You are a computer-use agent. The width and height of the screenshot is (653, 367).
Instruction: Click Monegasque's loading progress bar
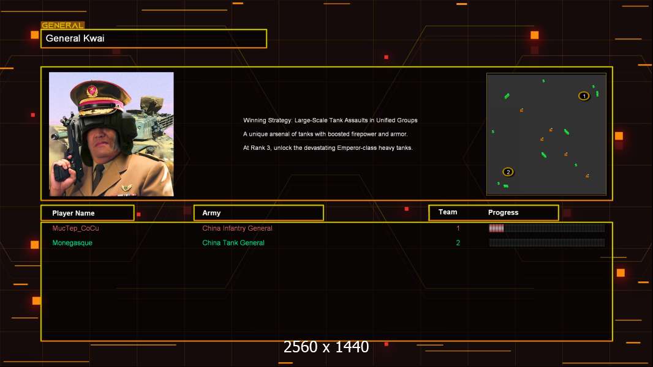pos(547,243)
